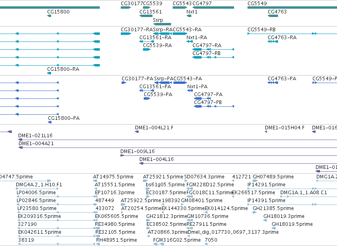The height and width of the screenshot is (246, 337).
Task: Select EST GH18019.3prime label
Action: click(x=284, y=216)
